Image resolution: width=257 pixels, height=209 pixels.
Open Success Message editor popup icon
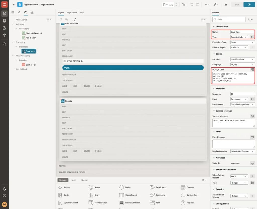point(252,116)
